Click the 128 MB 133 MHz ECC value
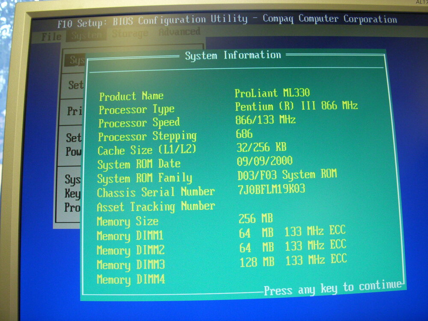The height and width of the screenshot is (321, 428). 293,260
